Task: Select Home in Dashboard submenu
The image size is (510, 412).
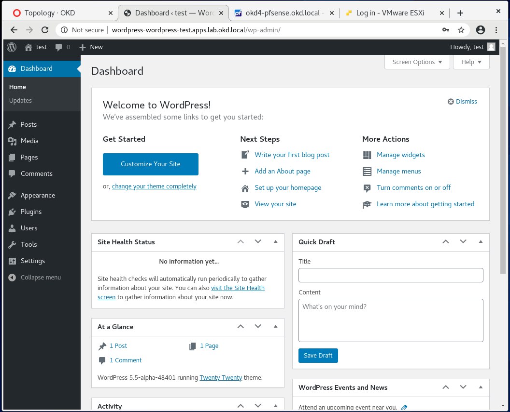Action: (x=17, y=87)
